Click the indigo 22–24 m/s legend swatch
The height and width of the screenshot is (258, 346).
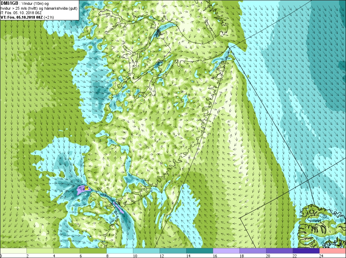(x=306, y=251)
